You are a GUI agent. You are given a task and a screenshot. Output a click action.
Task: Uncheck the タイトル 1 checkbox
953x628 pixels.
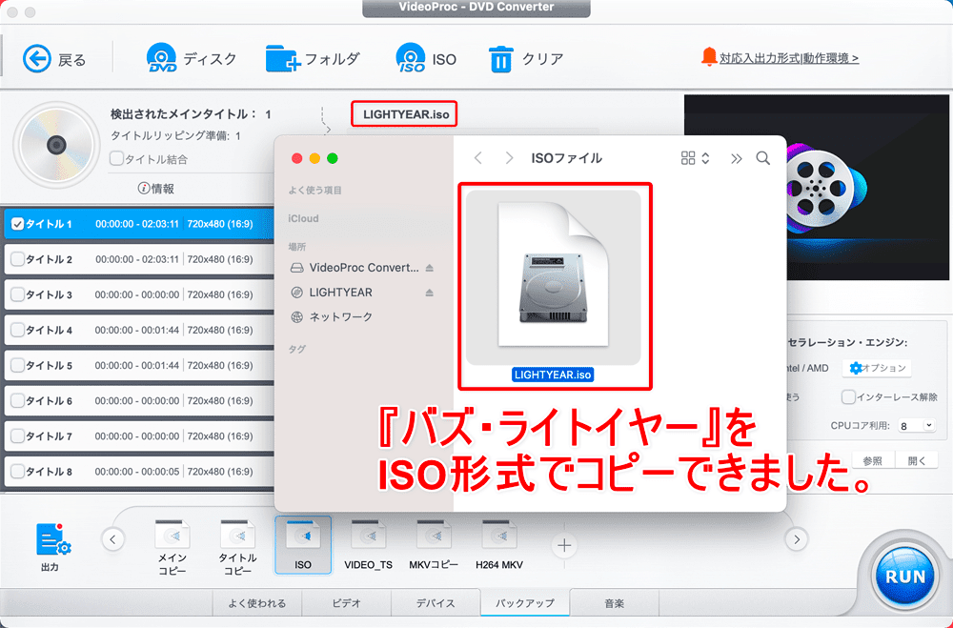point(16,225)
